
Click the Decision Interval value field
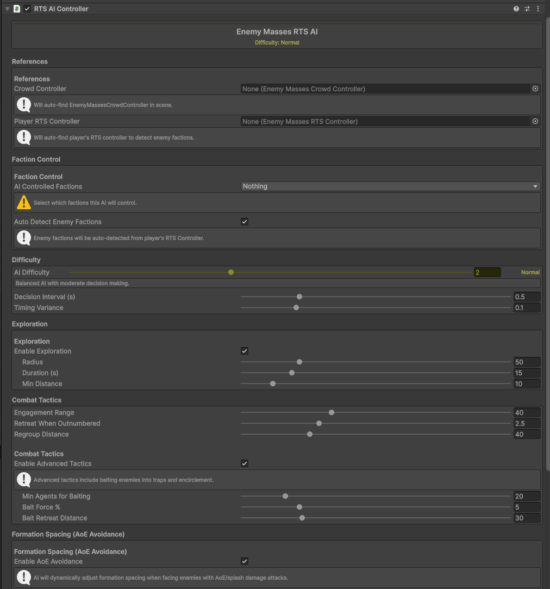(527, 297)
